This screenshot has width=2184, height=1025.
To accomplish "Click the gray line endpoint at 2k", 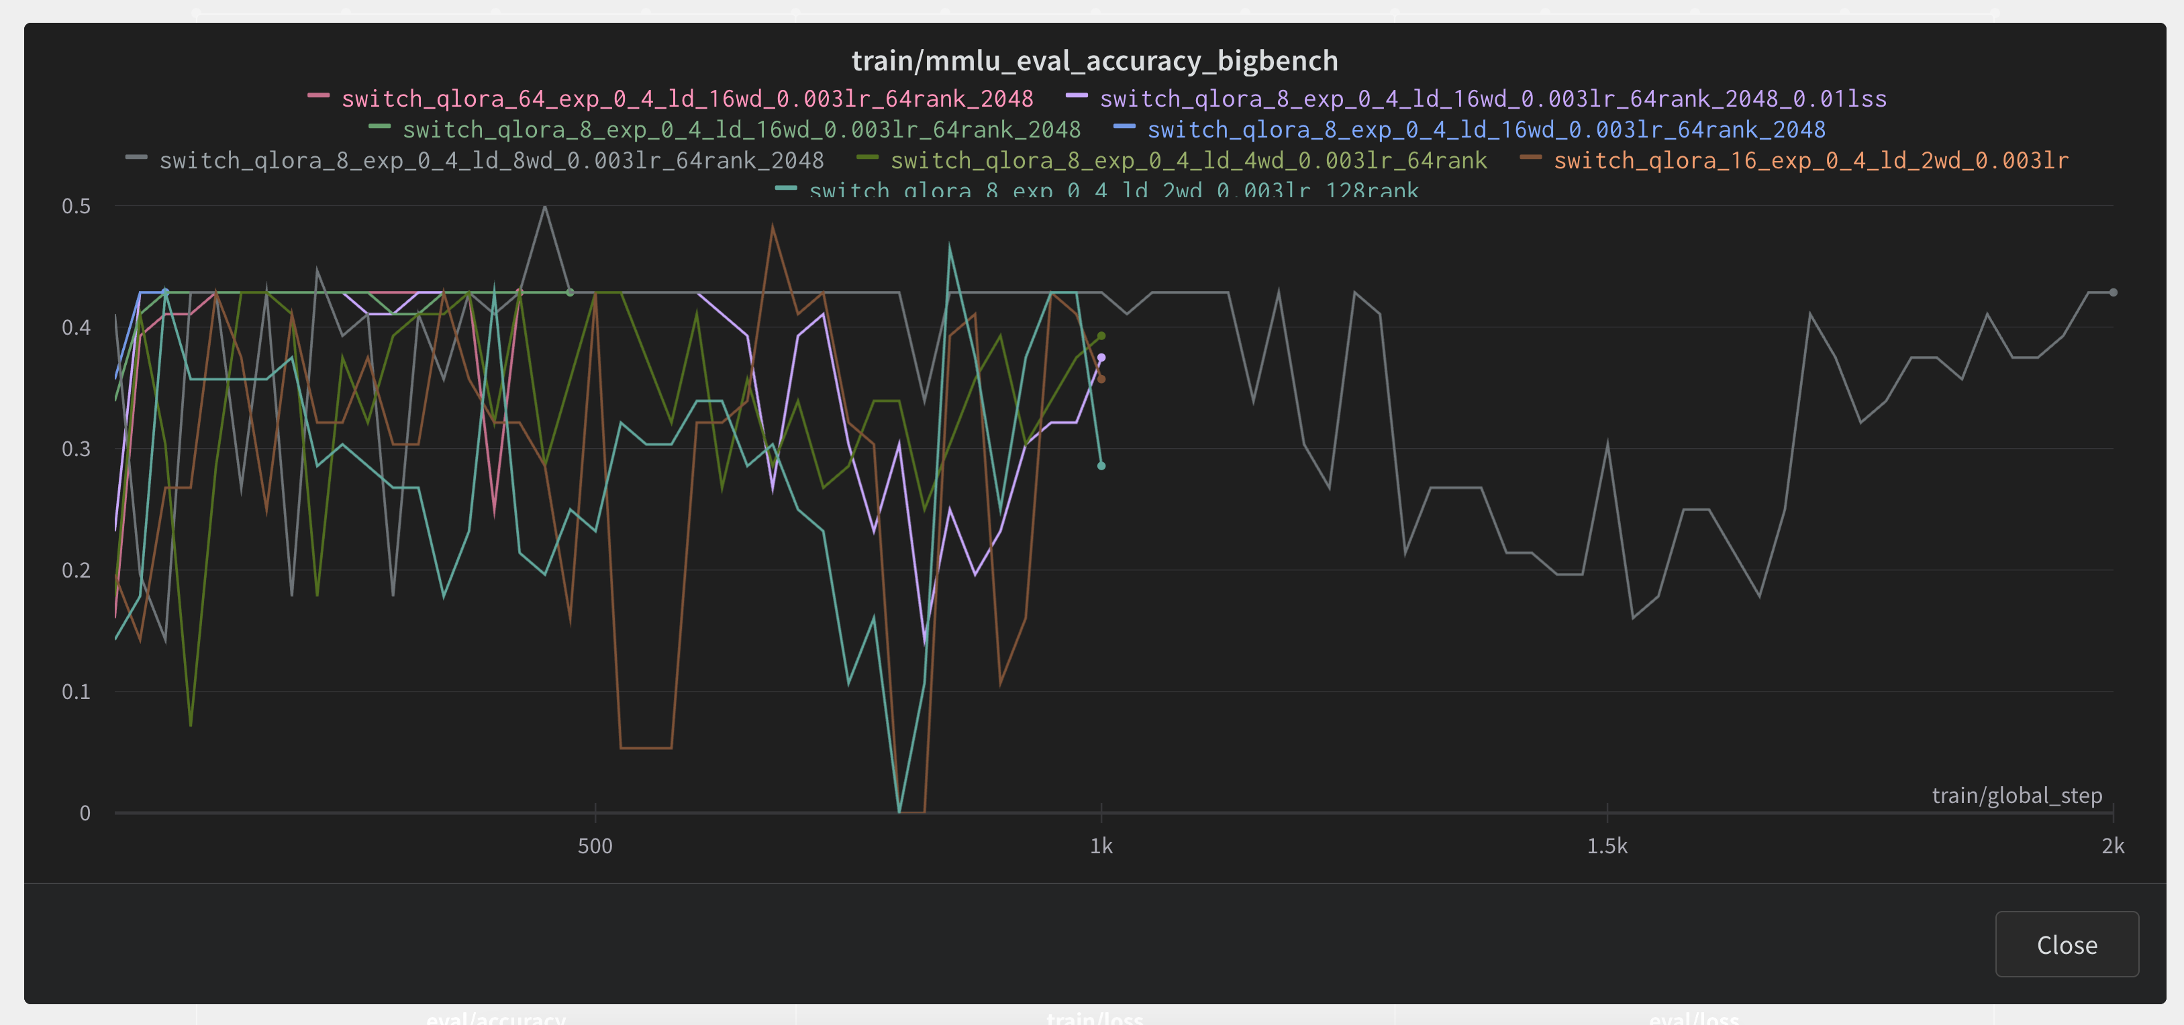I will [2113, 292].
